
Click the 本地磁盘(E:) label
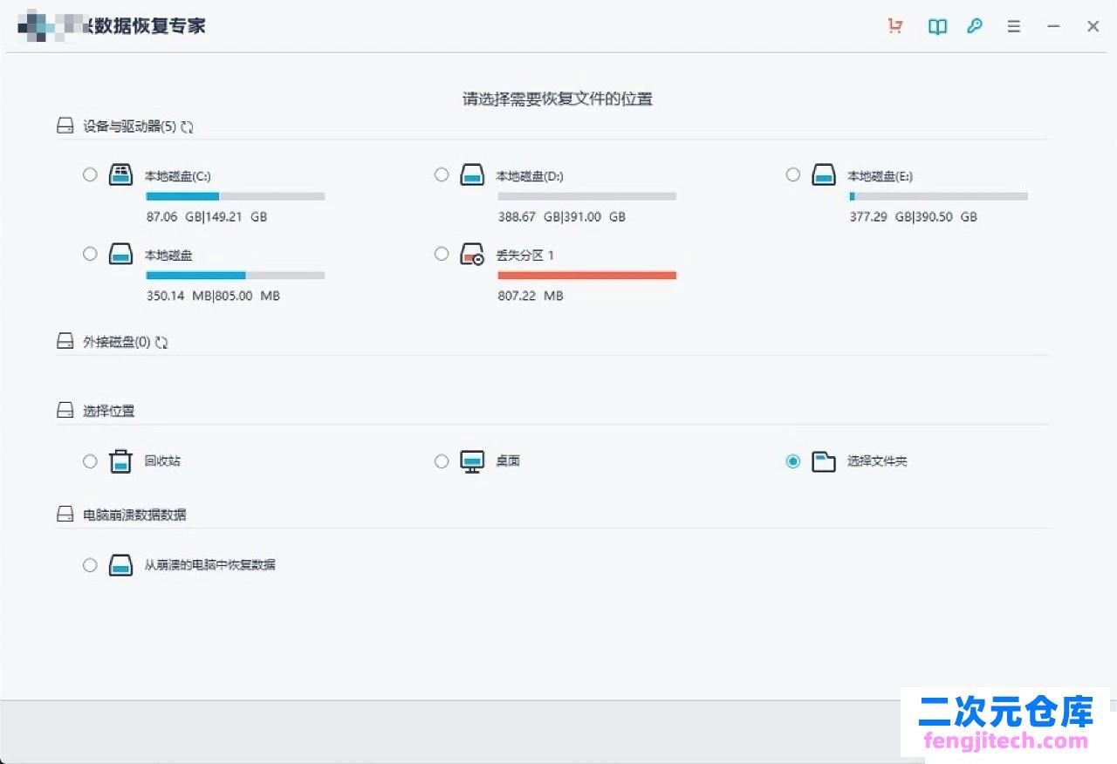pyautogui.click(x=881, y=176)
